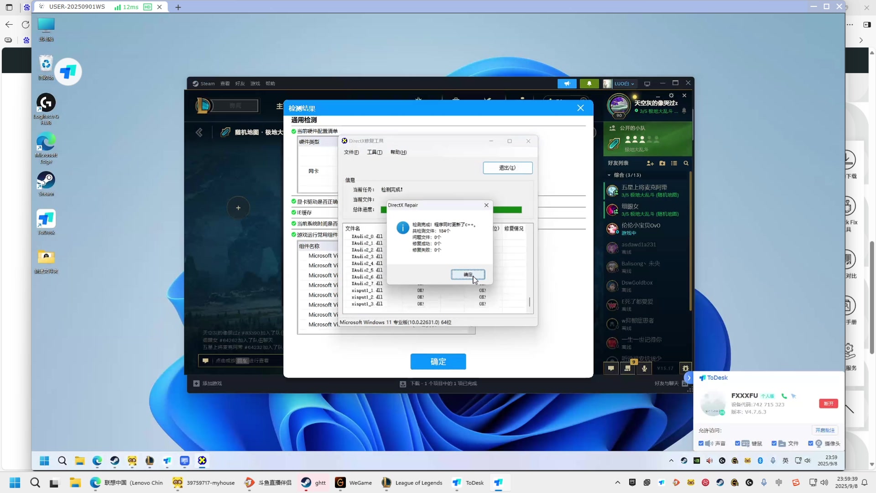876x493 pixels.
Task: Open the 查看 menu in Steam window
Action: click(x=225, y=84)
